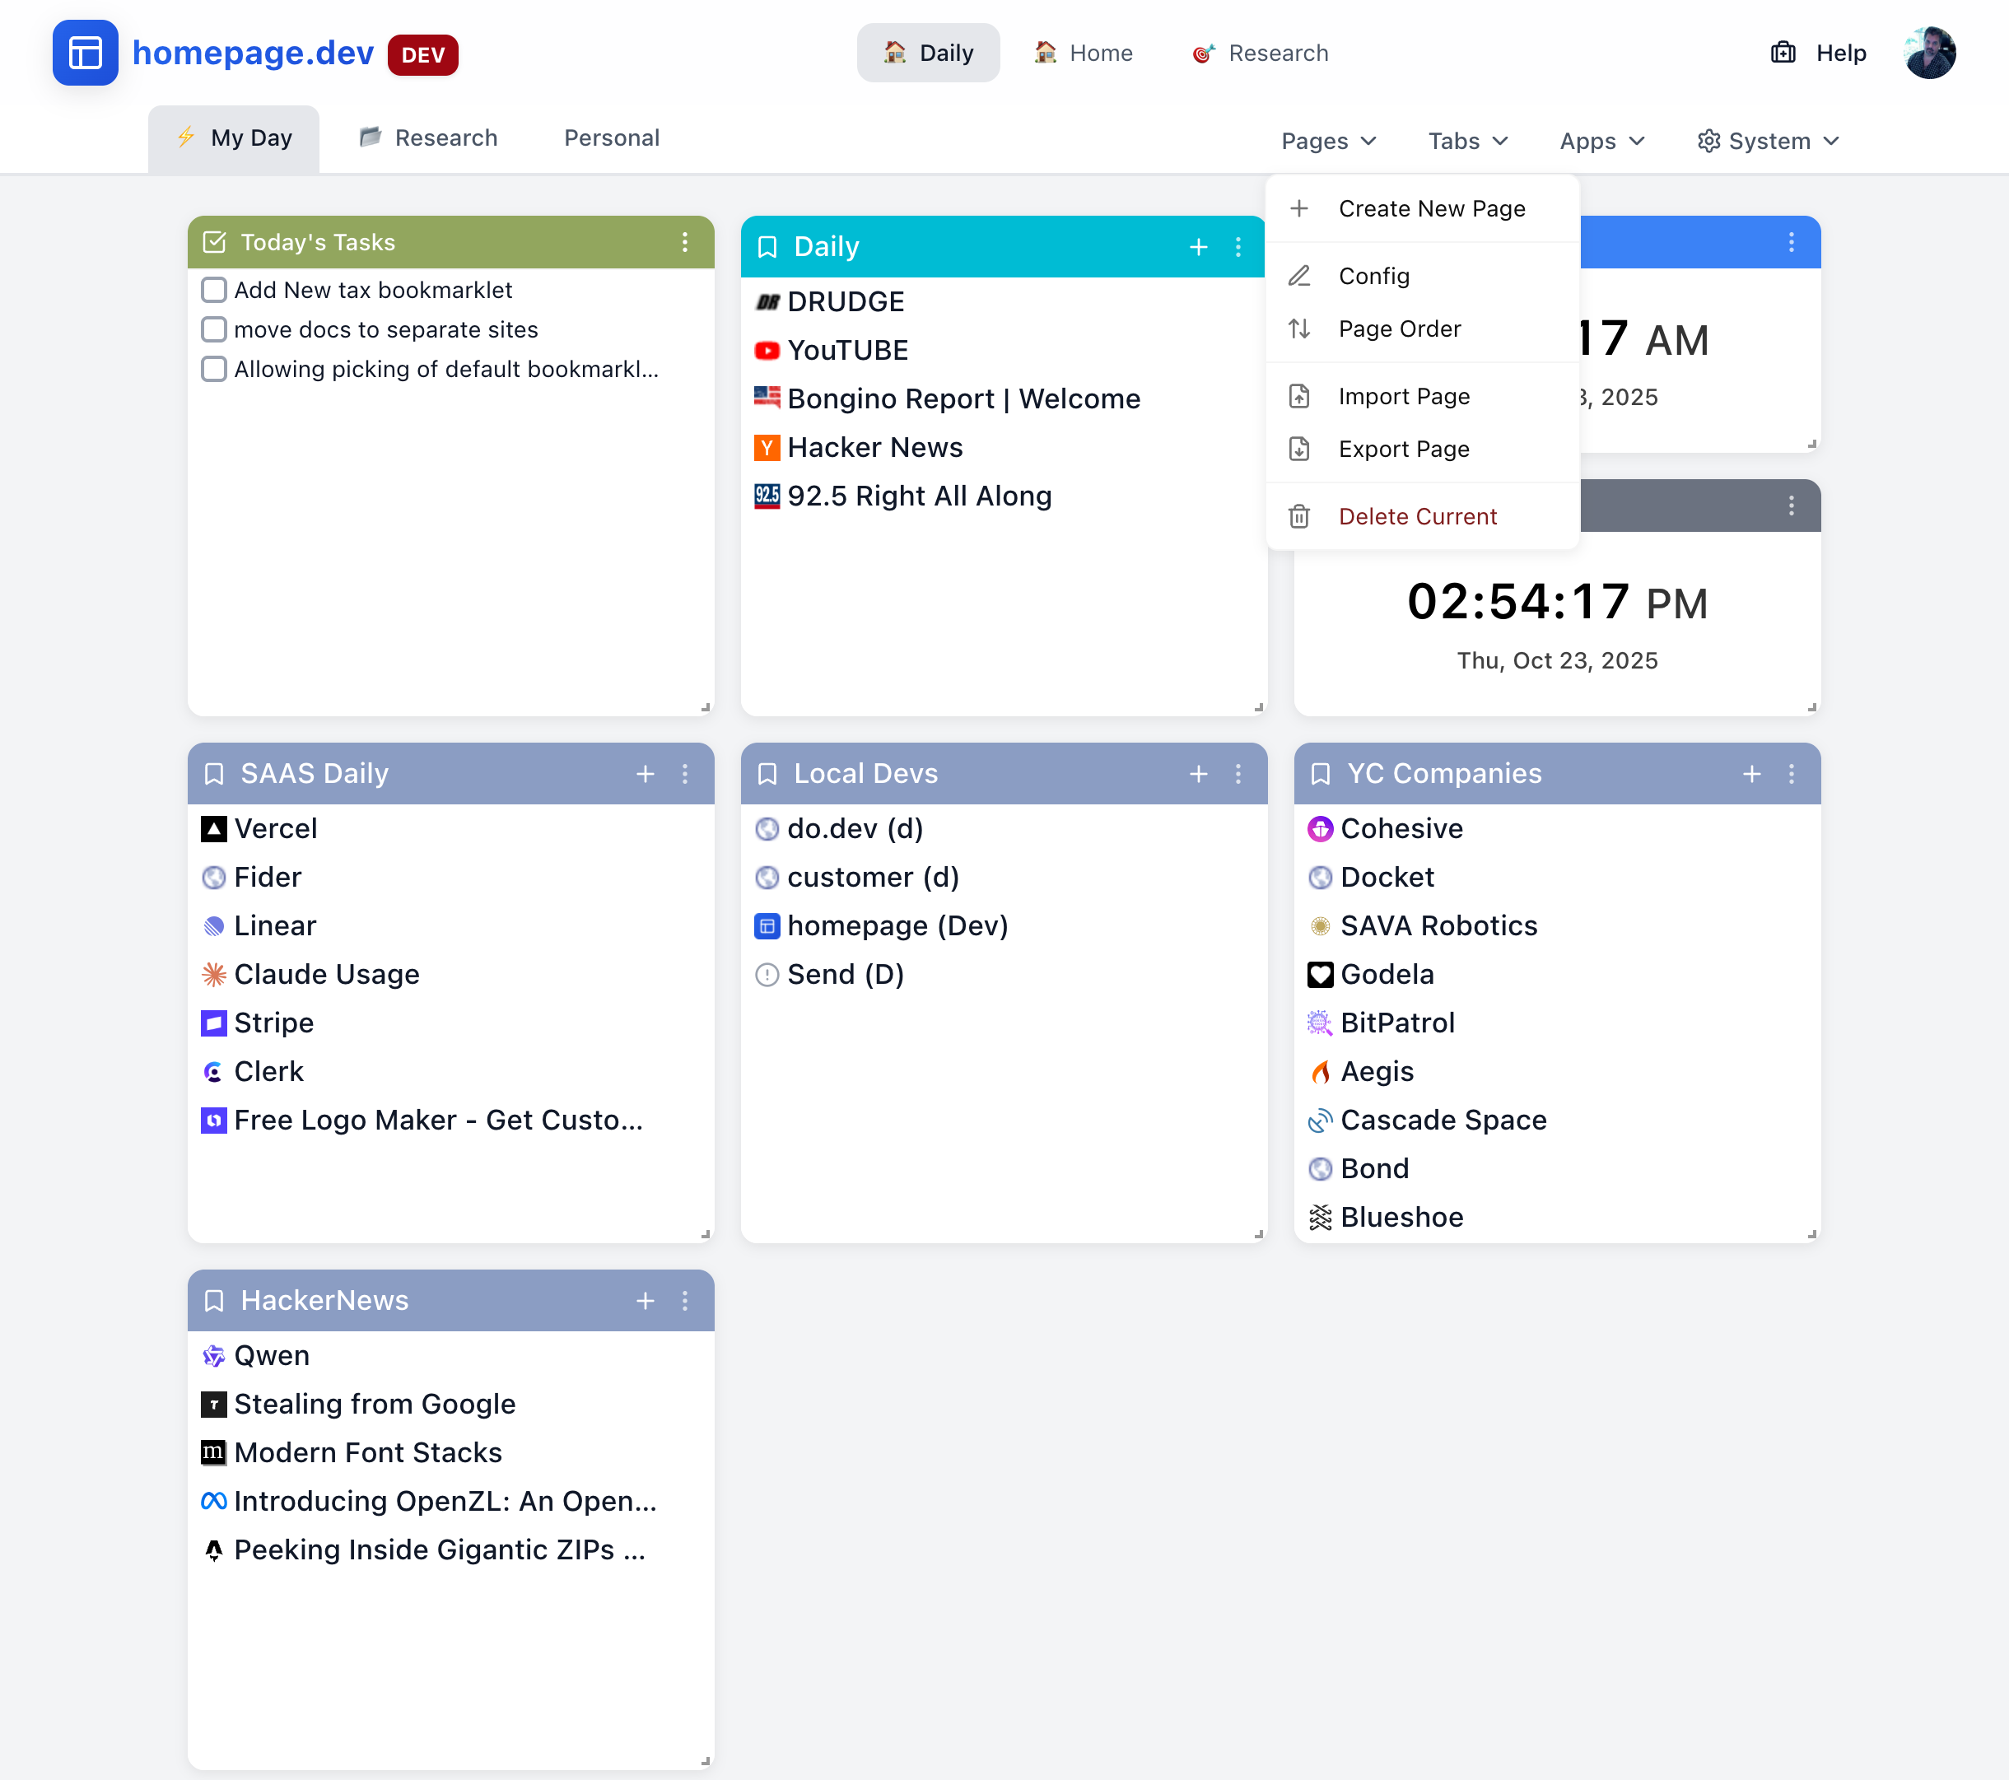The image size is (2009, 1780).
Task: Open the Claude Usage bookmark
Action: [325, 974]
